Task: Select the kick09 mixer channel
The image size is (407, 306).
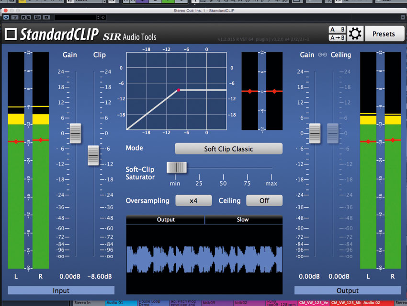Action: (x=217, y=303)
